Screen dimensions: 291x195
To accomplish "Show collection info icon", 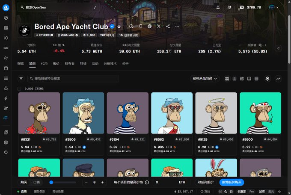I will [x=131, y=27].
